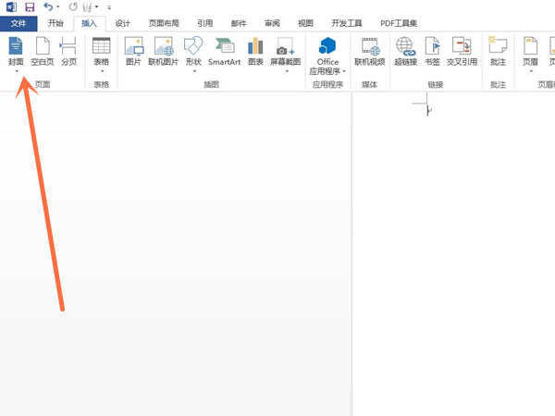Image resolution: width=555 pixels, height=416 pixels.
Task: Click the Undo arrow icon
Action: tap(48, 6)
